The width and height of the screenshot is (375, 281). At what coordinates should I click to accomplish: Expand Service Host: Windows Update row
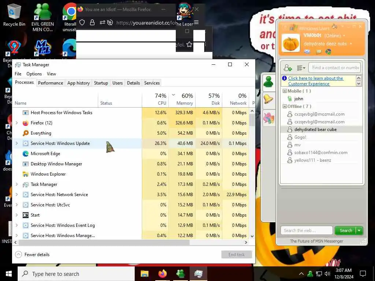[17, 143]
